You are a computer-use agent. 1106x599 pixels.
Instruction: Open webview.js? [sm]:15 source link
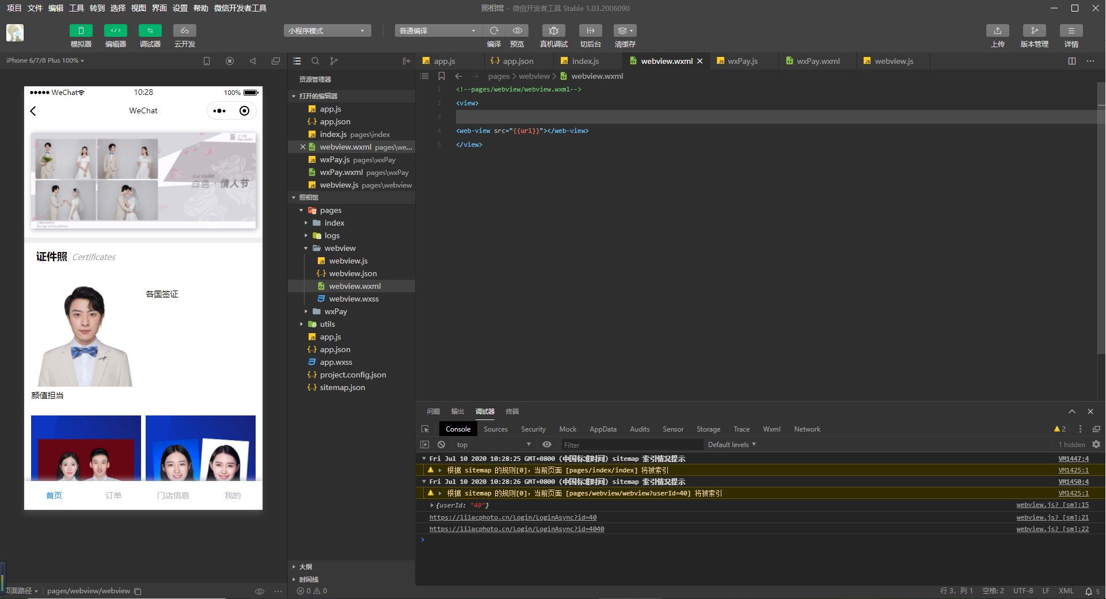coord(1052,505)
